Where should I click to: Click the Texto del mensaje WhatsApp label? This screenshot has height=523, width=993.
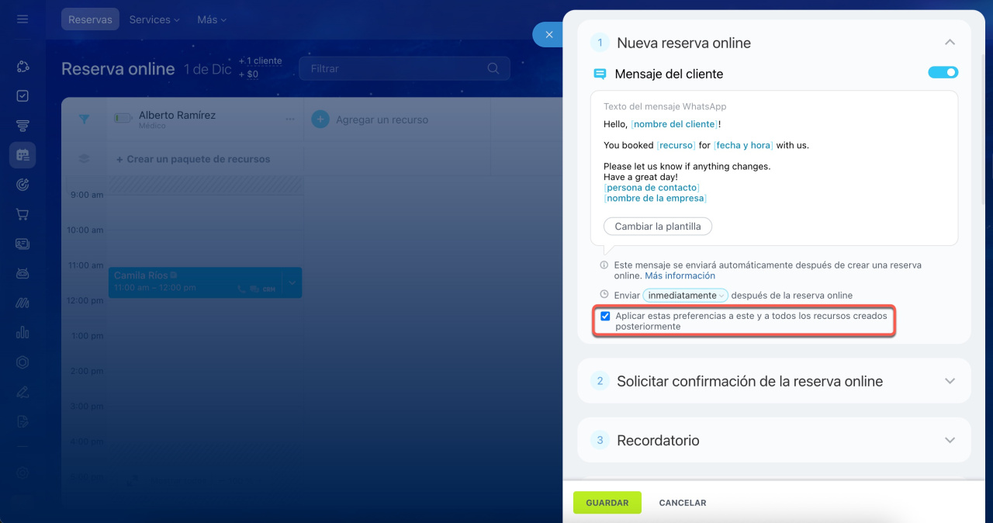click(665, 106)
